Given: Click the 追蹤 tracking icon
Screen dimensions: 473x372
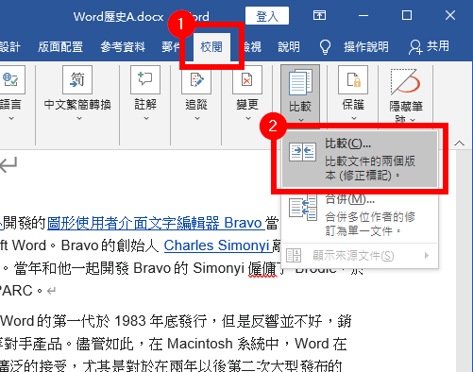Looking at the screenshot, I should pyautogui.click(x=196, y=80).
